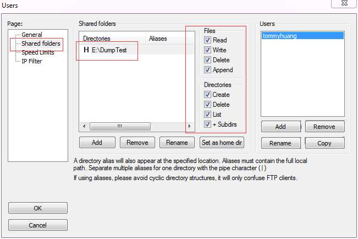This screenshot has height=239, width=358.
Task: Click the shared folders Remove button
Action: click(137, 143)
